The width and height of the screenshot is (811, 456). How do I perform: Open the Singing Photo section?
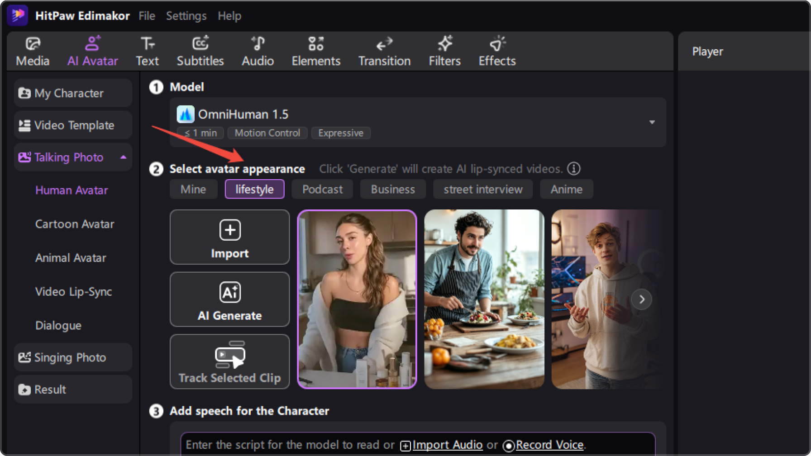[x=73, y=357]
